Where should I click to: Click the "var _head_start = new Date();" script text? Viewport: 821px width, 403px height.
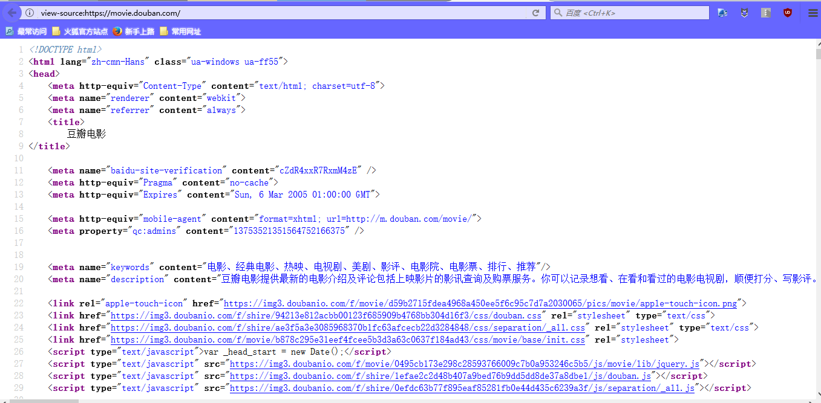tap(273, 352)
